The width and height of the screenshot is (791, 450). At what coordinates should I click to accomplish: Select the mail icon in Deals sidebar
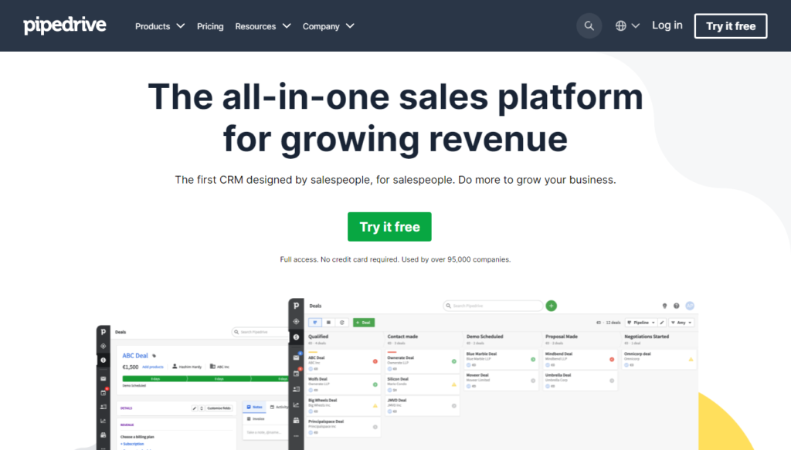tap(296, 357)
